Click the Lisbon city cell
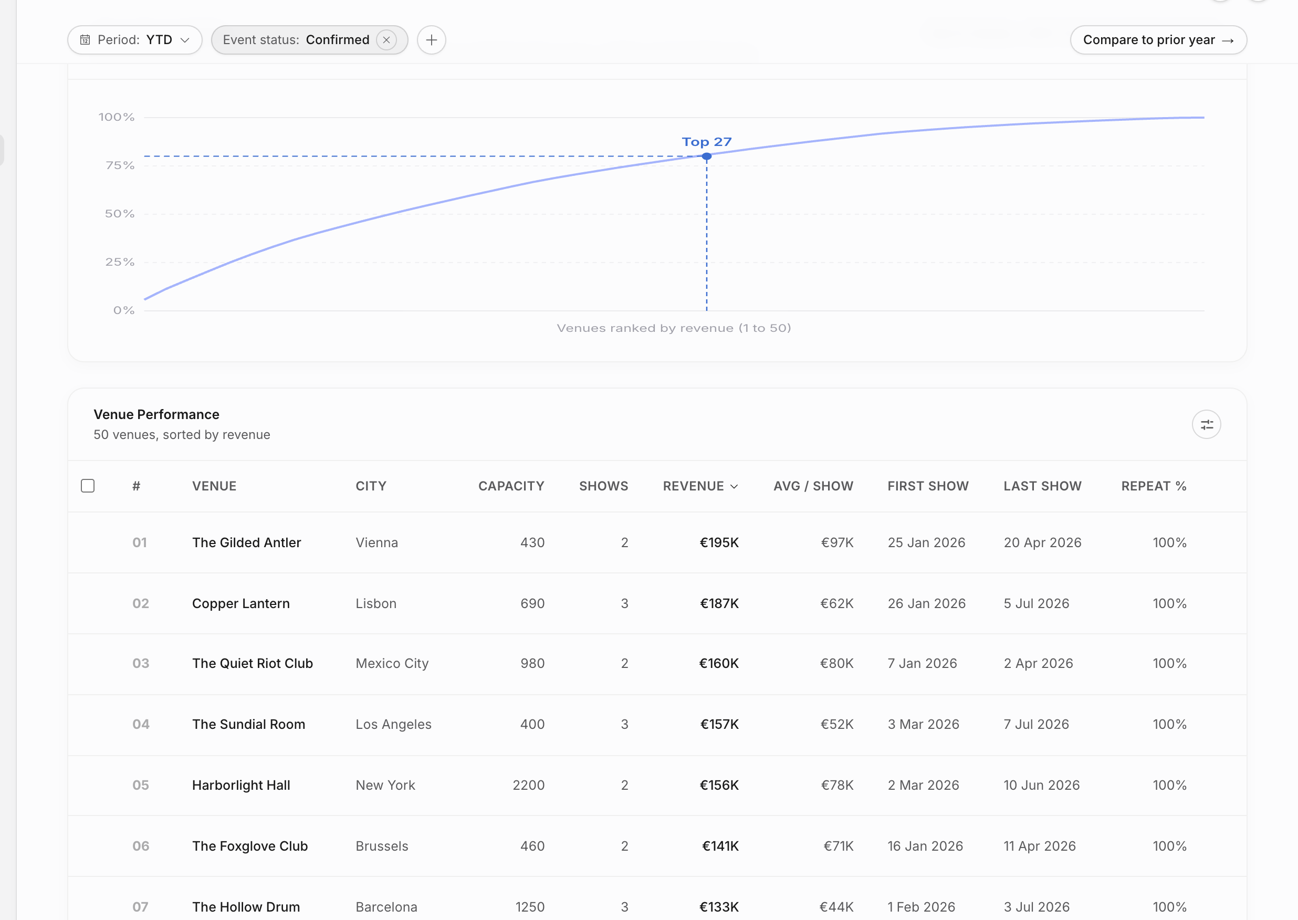1298x920 pixels. pos(376,603)
